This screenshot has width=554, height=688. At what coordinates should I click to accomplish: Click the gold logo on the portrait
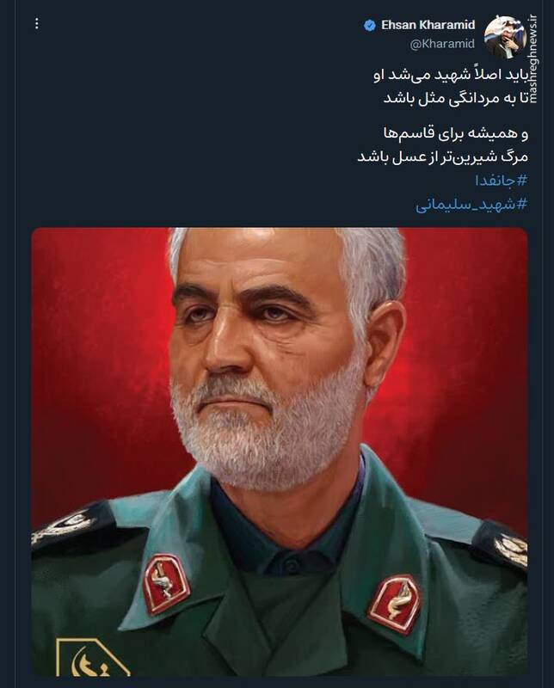point(93,657)
